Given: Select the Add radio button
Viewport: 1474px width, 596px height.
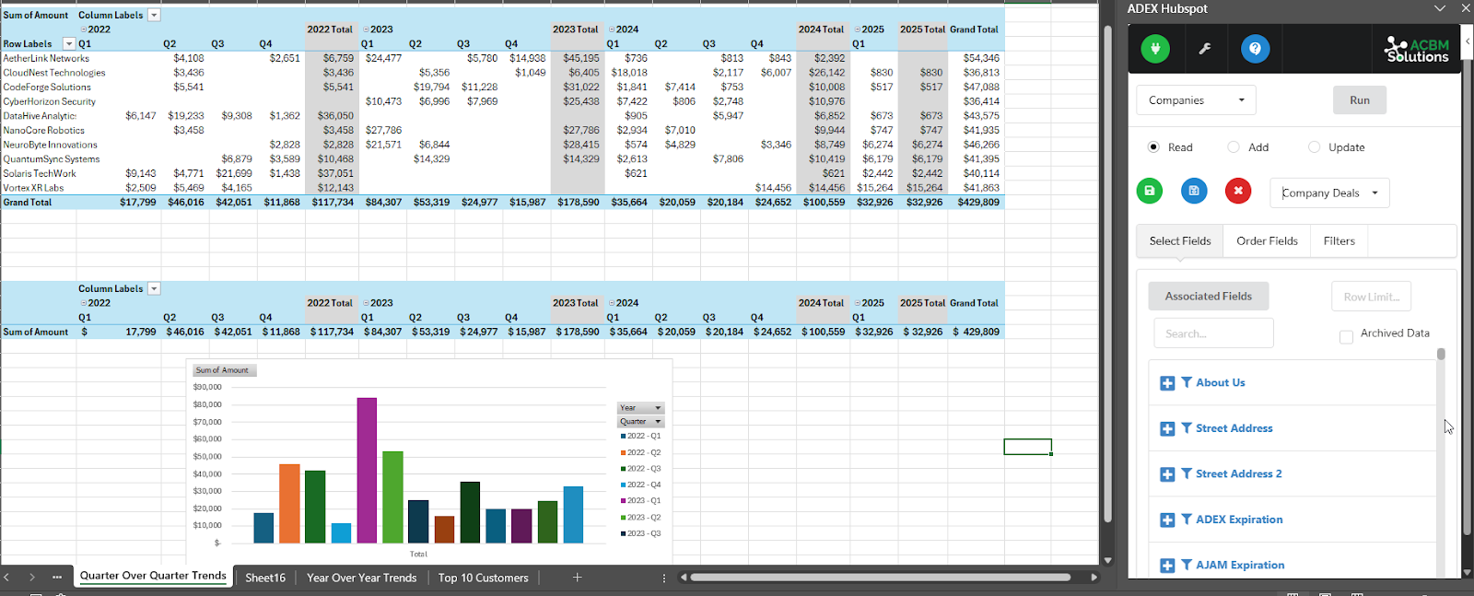Looking at the screenshot, I should point(1234,147).
